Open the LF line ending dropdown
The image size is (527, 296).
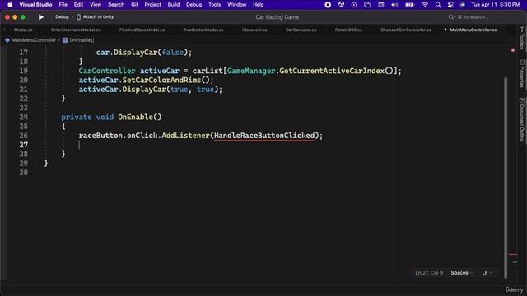(487, 273)
